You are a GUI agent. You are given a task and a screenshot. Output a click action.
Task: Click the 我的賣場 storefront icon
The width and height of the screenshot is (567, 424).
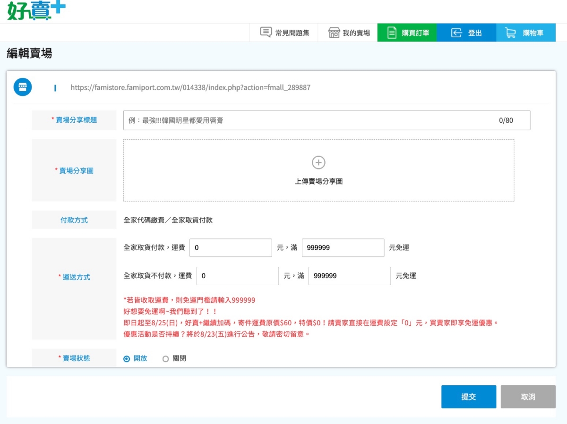(x=334, y=33)
